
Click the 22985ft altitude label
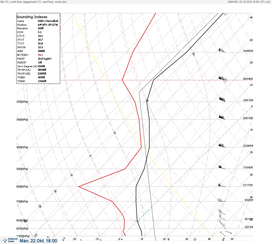pos(248,146)
